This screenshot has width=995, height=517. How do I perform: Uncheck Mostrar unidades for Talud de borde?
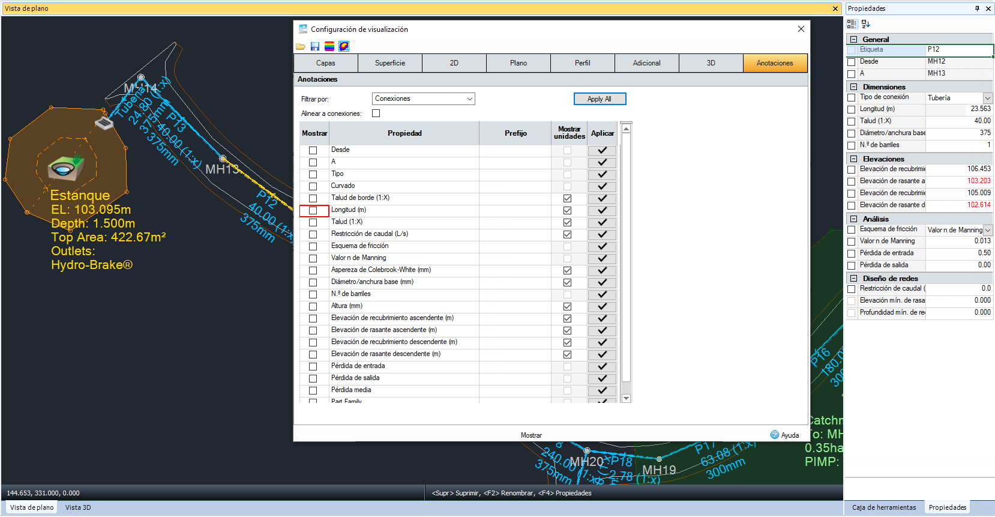click(x=567, y=198)
